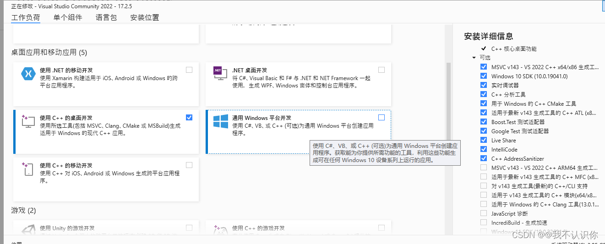Viewport: 605px width, 244px height.
Task: Uncheck the Live Share component
Action: 484,140
